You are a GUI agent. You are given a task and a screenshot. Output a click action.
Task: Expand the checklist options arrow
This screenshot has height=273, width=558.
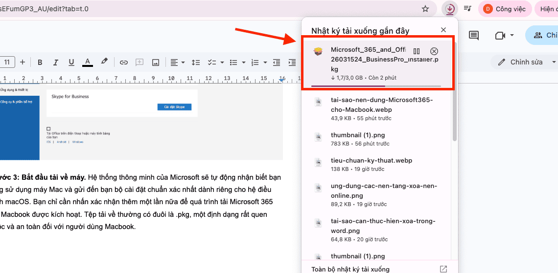[222, 63]
